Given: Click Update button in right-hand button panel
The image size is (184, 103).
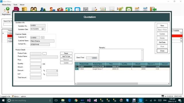Looking at the screenshot, I should [x=162, y=34].
